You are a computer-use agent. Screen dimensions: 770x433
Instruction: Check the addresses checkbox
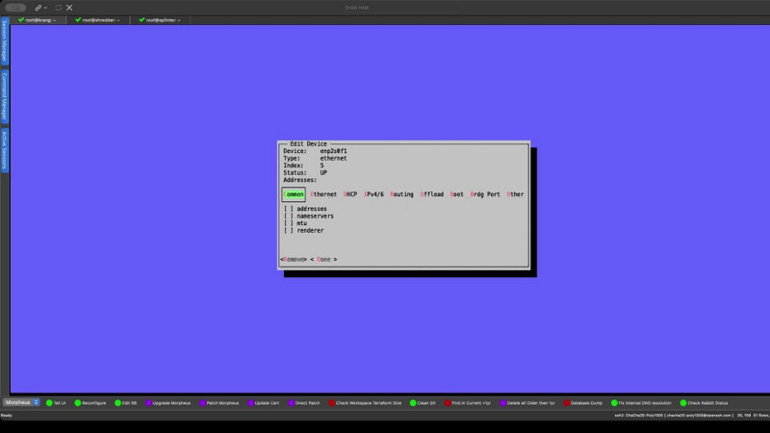289,209
